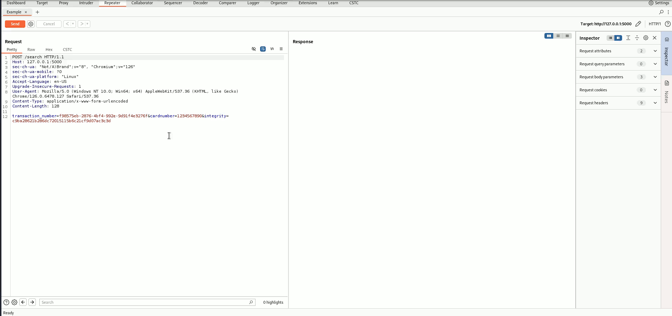Open the top-level CSTC tab
Viewport: 672px width, 316px height.
354,3
